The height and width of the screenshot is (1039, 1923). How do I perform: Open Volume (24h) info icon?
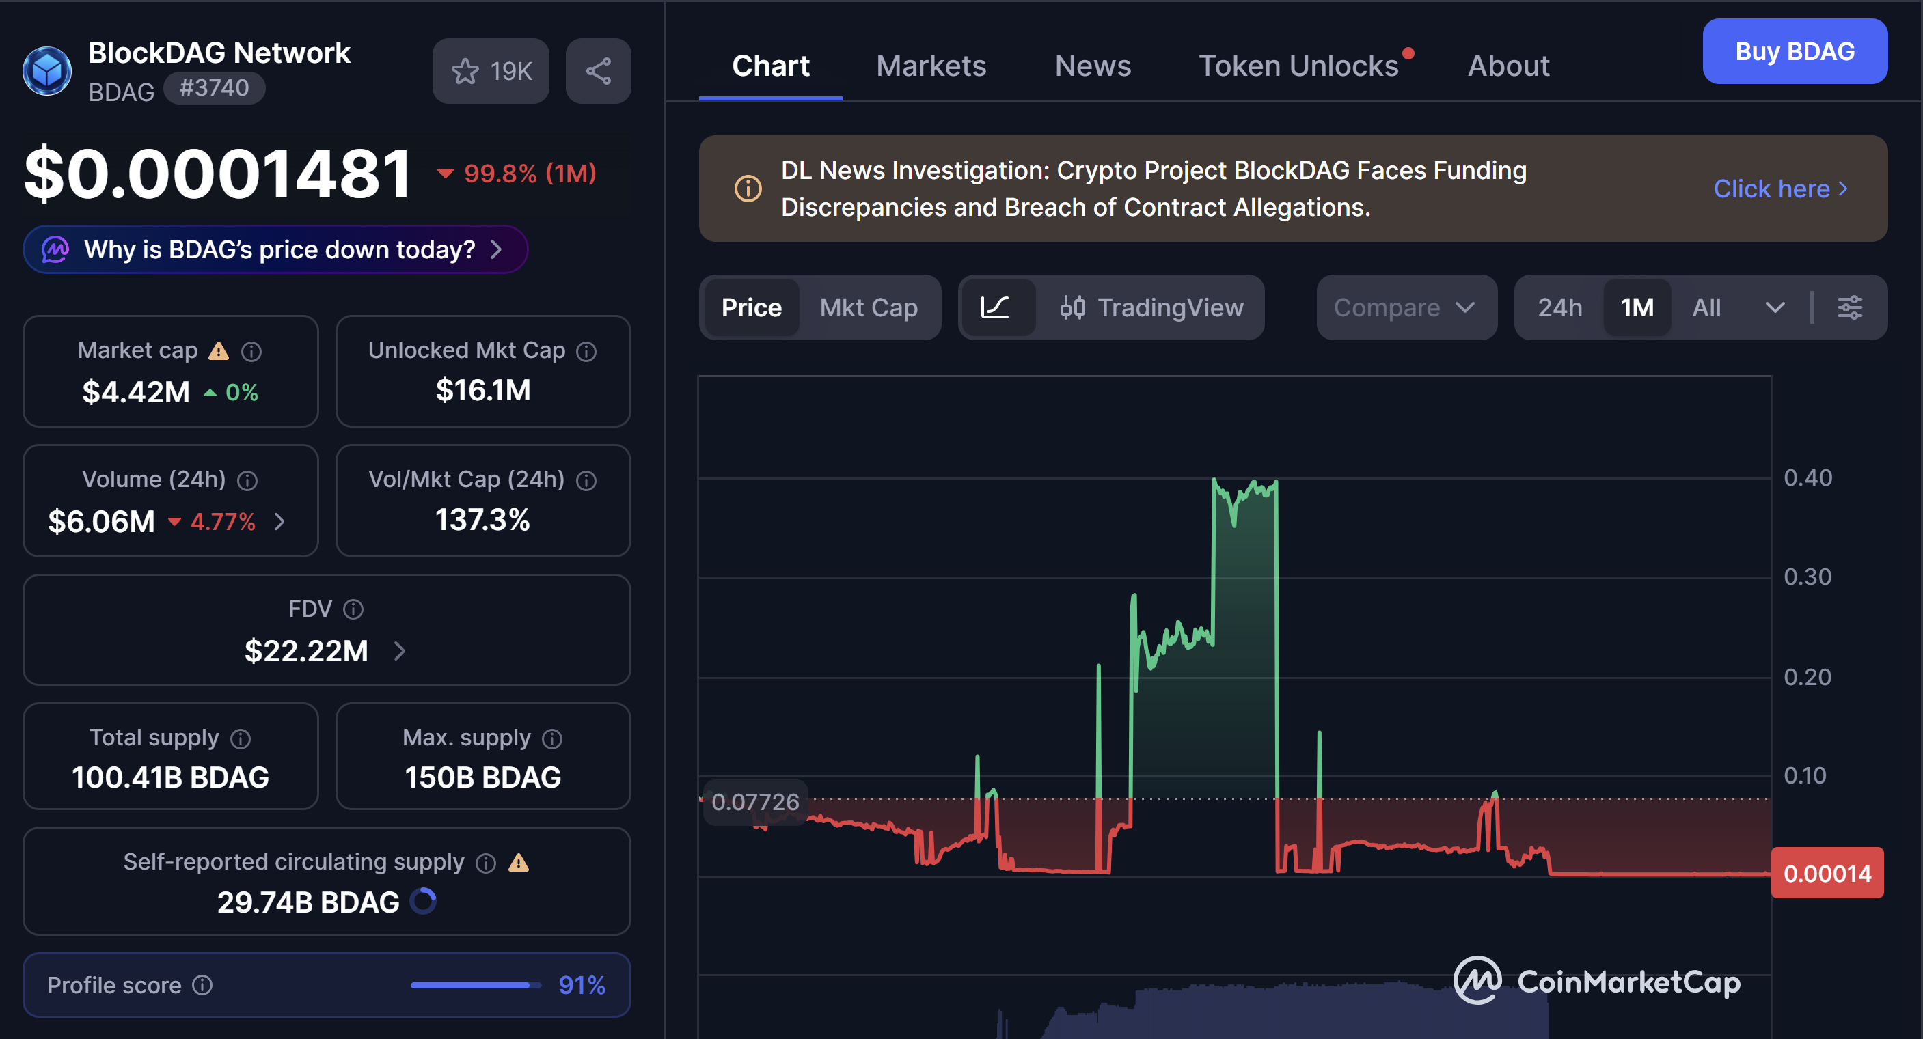click(x=247, y=481)
